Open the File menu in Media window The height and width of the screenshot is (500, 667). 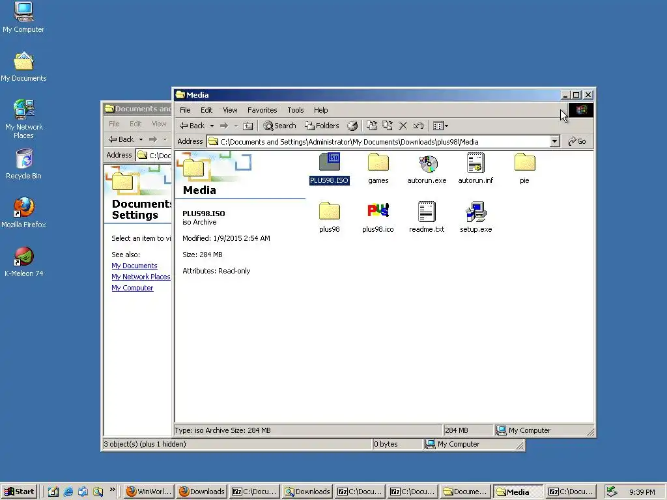pyautogui.click(x=185, y=110)
